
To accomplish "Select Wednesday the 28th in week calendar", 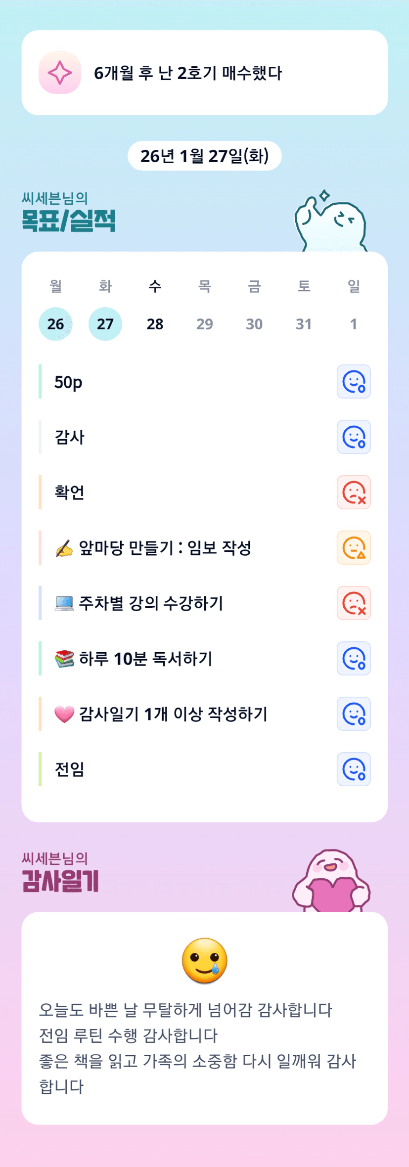I will [155, 324].
